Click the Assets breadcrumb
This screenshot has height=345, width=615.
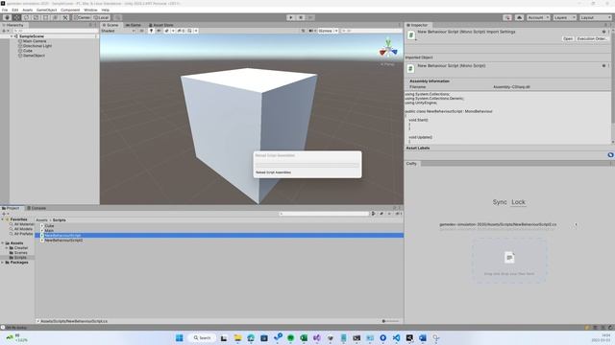pos(41,220)
